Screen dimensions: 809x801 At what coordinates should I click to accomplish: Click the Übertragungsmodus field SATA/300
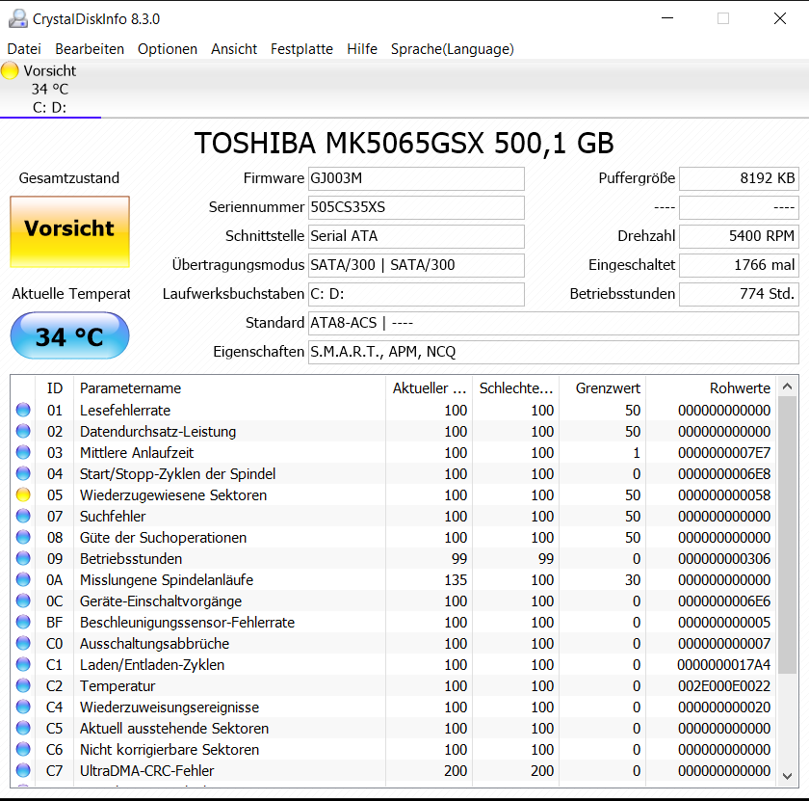pos(416,265)
